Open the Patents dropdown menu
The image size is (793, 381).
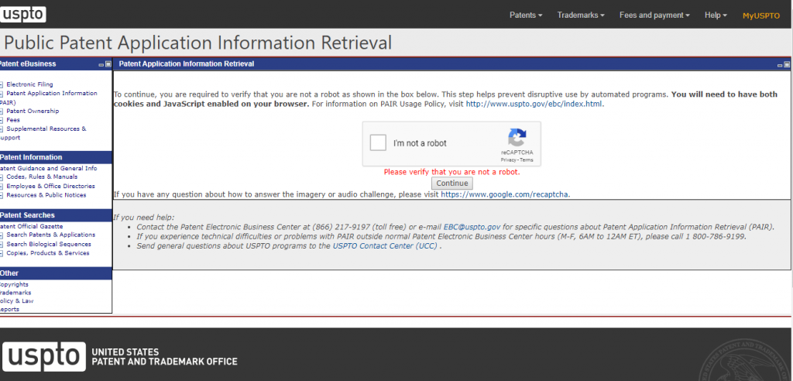(x=526, y=15)
